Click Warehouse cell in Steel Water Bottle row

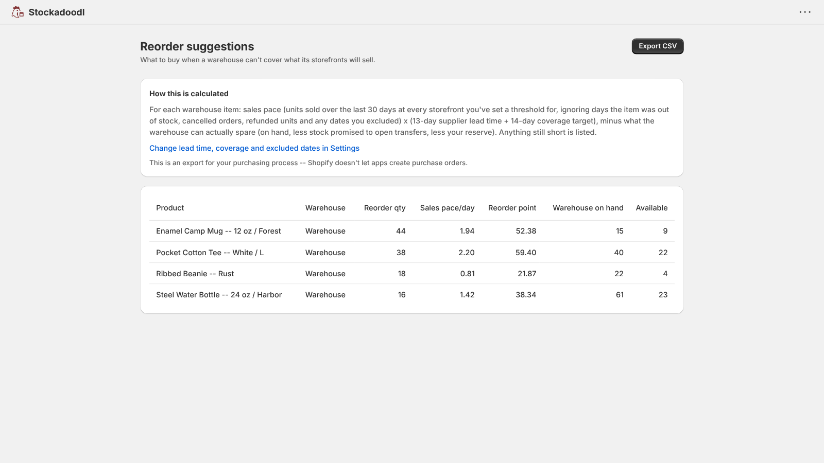click(325, 295)
